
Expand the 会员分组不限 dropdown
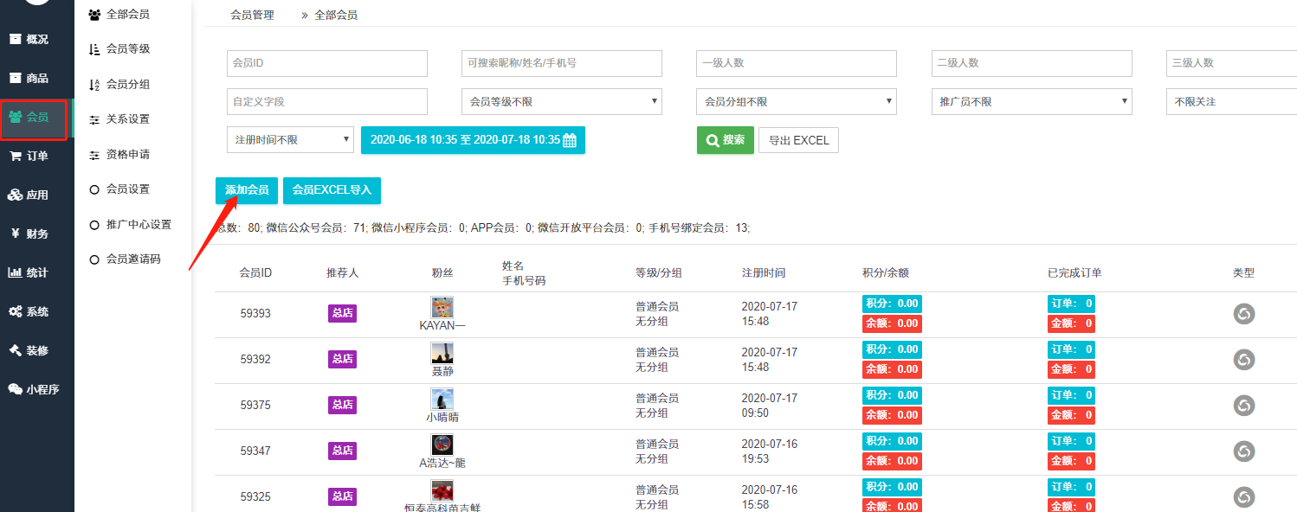pyautogui.click(x=796, y=102)
